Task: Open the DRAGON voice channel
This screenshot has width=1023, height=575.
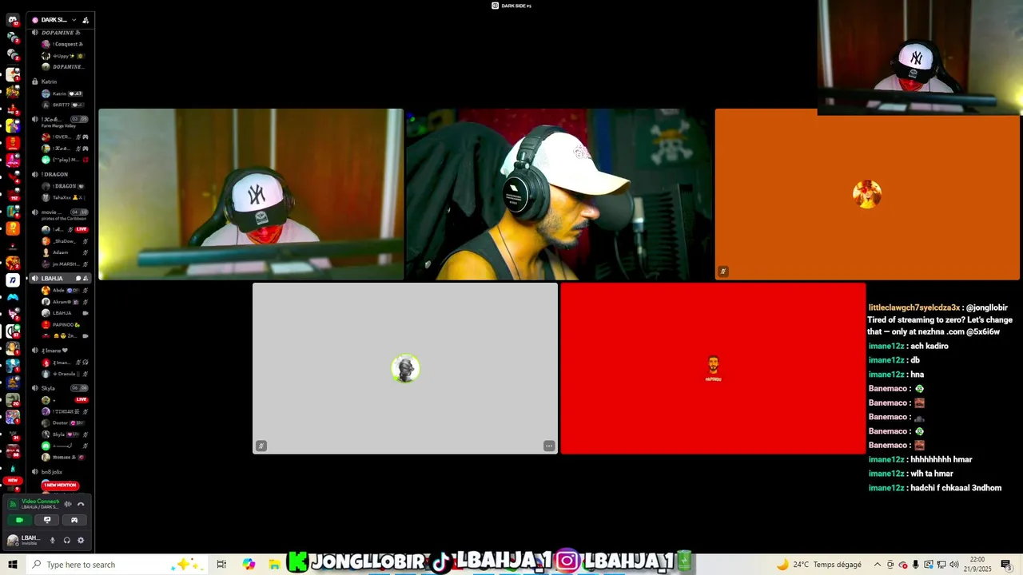Action: (61, 174)
